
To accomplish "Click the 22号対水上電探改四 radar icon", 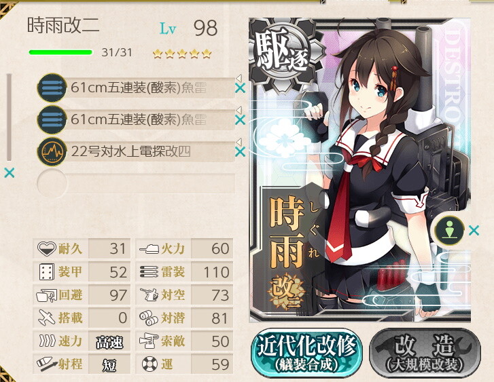I will click(52, 152).
